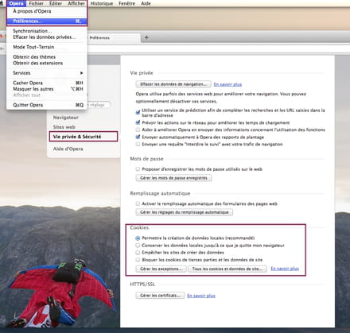Viewport: 350px width, 333px height.
Task: Select Permettre la création de données locales
Action: tap(138, 238)
